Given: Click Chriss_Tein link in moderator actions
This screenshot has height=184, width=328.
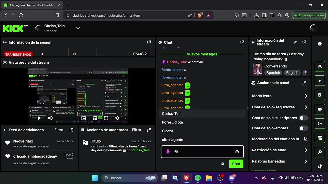Looking at the screenshot, I should pos(141,150).
